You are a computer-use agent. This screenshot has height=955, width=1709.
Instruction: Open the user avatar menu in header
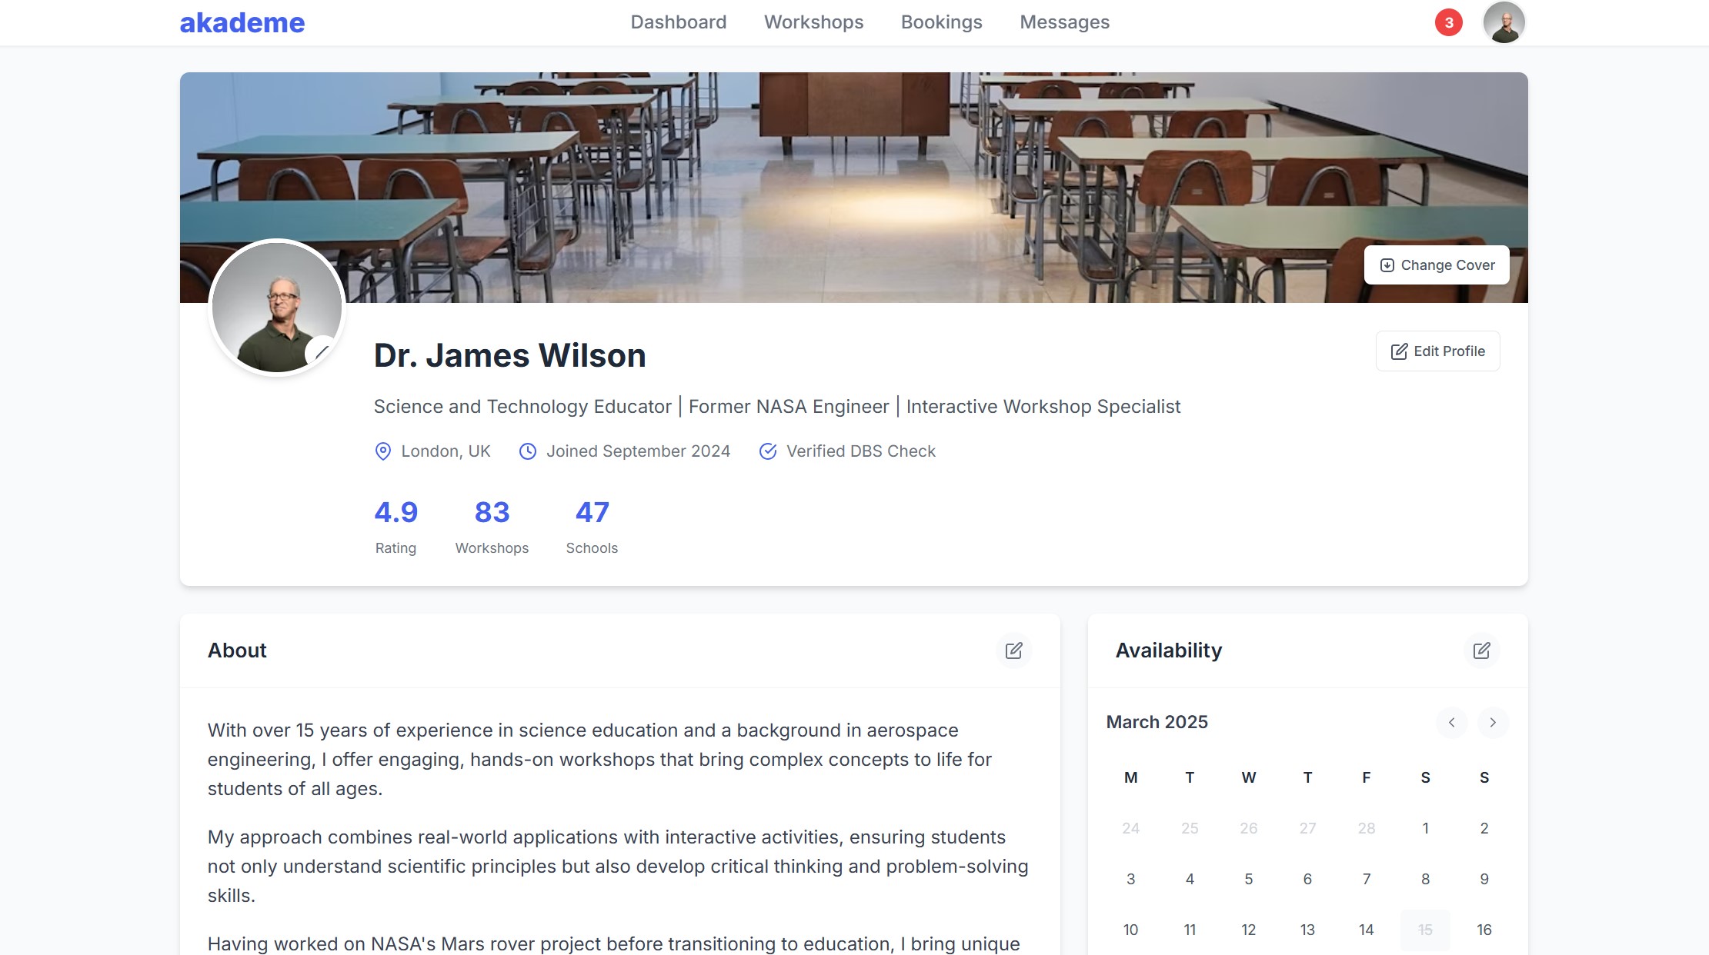point(1504,22)
